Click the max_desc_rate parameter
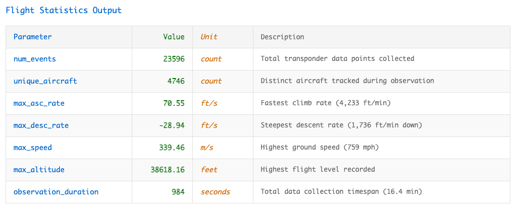The image size is (518, 213). tap(41, 125)
